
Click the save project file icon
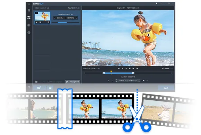tap(50, 88)
